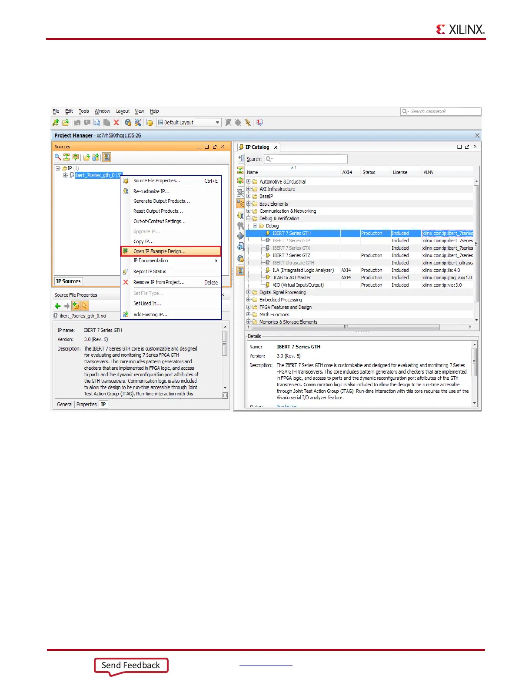Open the File menu
532x689 pixels.
pos(56,111)
